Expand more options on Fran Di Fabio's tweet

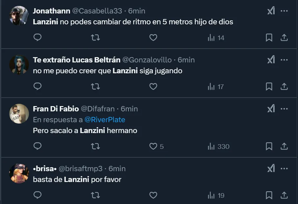tap(284, 109)
